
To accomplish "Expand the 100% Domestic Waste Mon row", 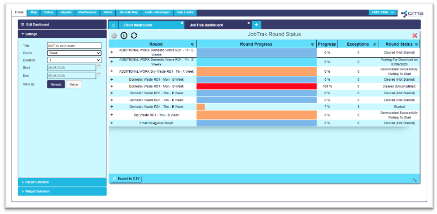I will coord(112,87).
